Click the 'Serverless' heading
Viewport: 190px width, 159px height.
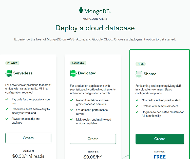click(23, 73)
